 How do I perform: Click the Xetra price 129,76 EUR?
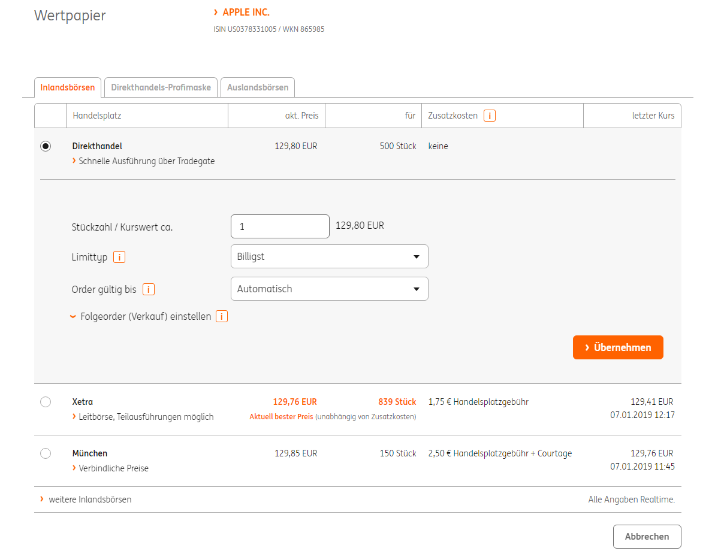point(295,402)
